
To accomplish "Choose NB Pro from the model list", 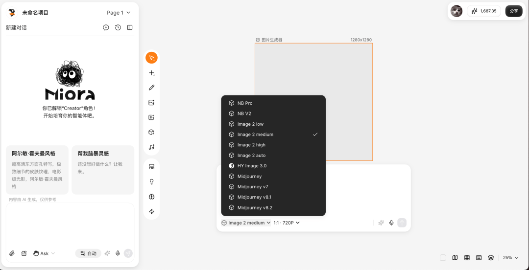I will coord(273,103).
